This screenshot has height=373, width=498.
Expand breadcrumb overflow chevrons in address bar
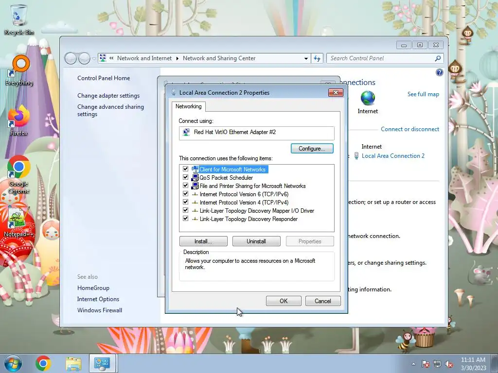coord(111,58)
